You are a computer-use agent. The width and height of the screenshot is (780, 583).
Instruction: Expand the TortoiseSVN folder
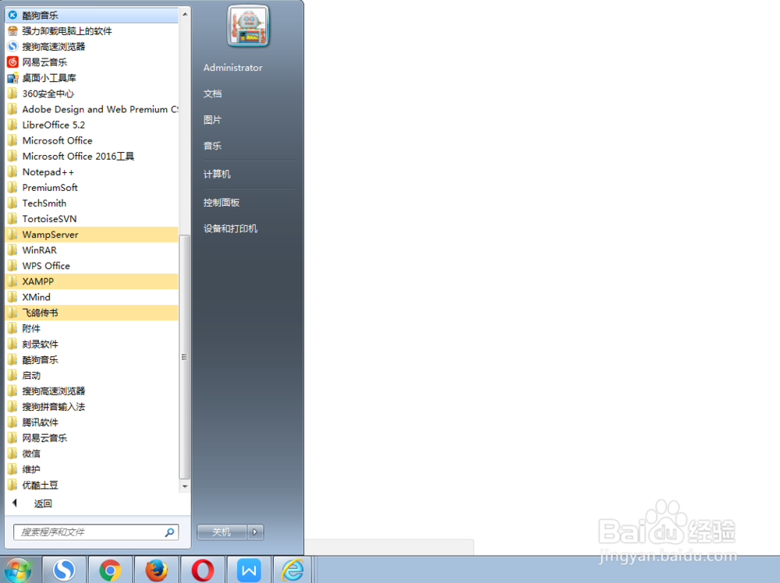pyautogui.click(x=91, y=219)
